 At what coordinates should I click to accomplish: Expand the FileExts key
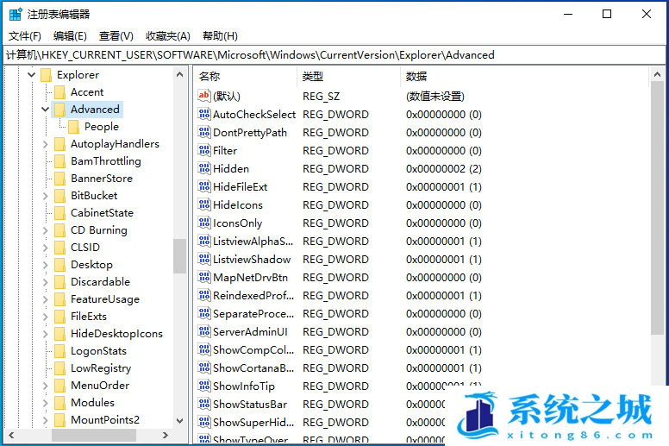click(x=45, y=317)
